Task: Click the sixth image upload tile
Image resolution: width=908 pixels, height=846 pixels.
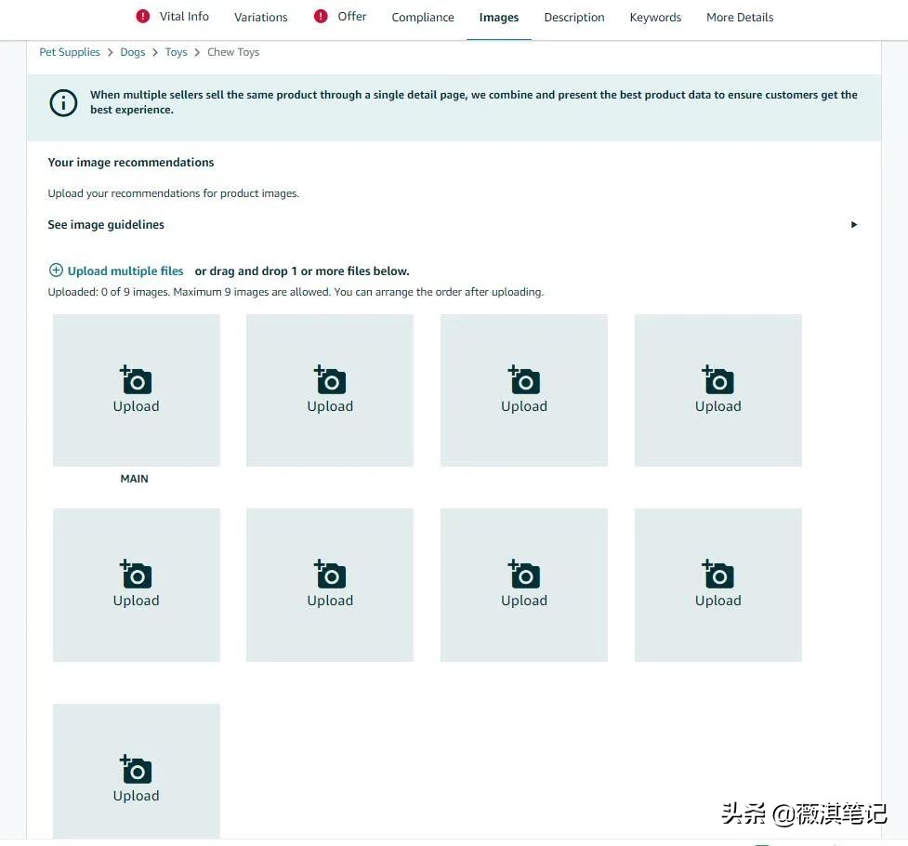Action: pos(330,584)
